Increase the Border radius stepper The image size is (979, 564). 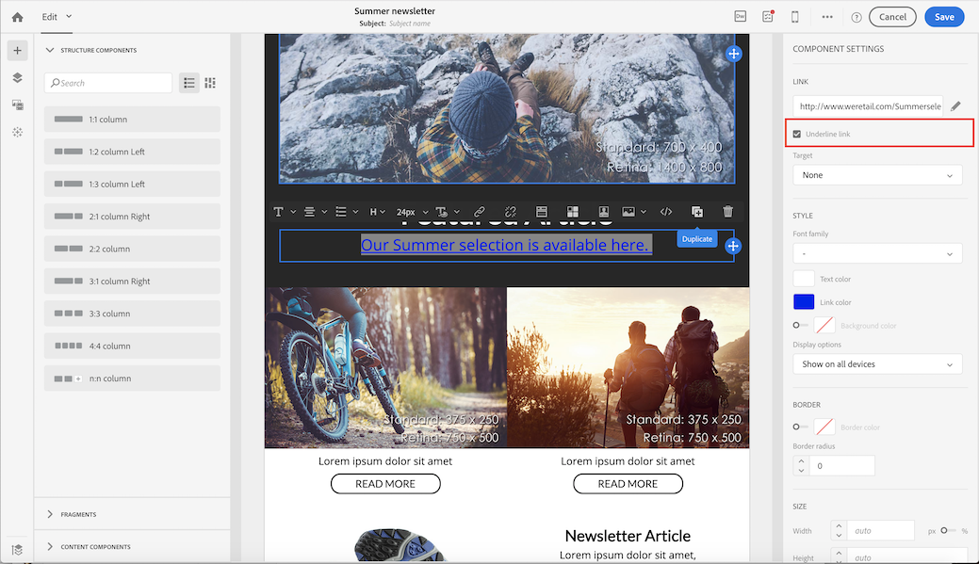(801, 461)
